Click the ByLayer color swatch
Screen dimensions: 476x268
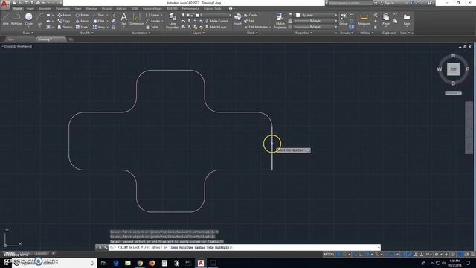coord(298,15)
